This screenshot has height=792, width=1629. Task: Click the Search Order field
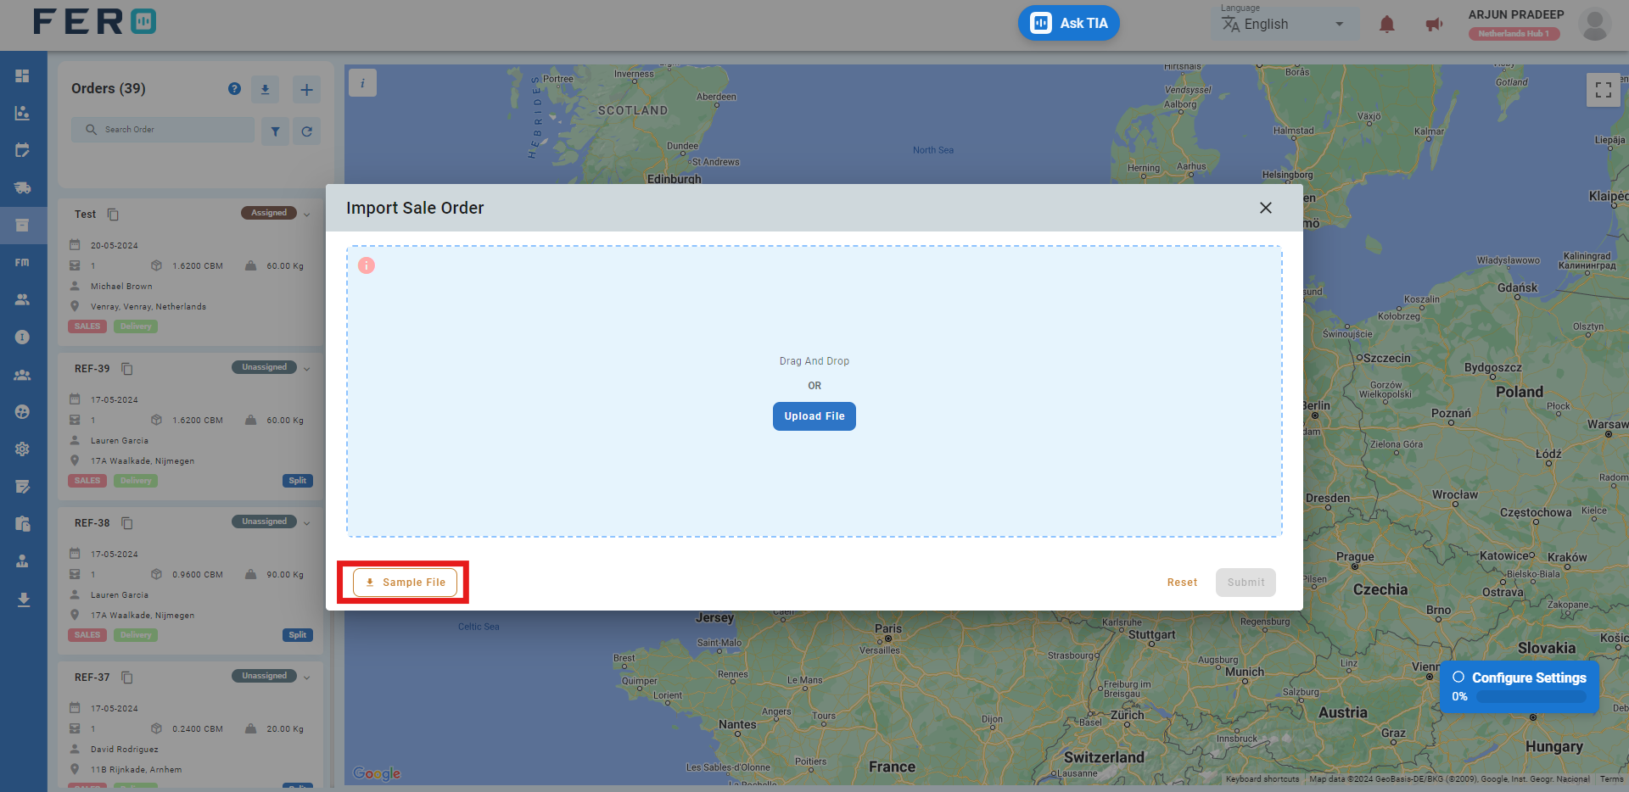click(162, 130)
